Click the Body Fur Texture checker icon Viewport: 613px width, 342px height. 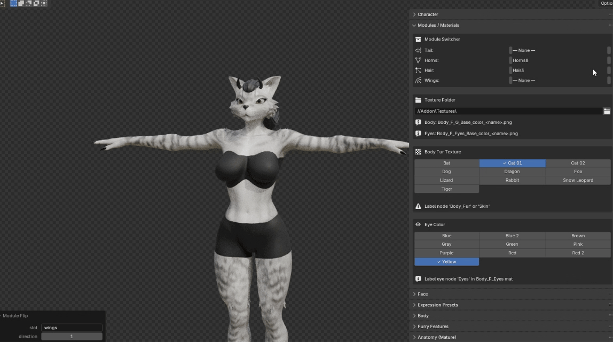click(418, 152)
